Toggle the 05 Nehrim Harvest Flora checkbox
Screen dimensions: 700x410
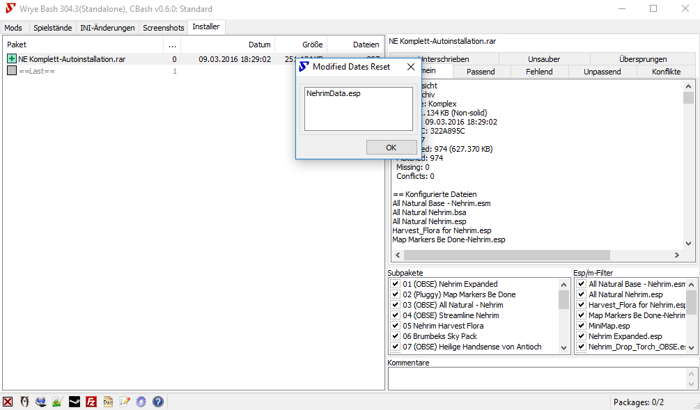click(396, 326)
